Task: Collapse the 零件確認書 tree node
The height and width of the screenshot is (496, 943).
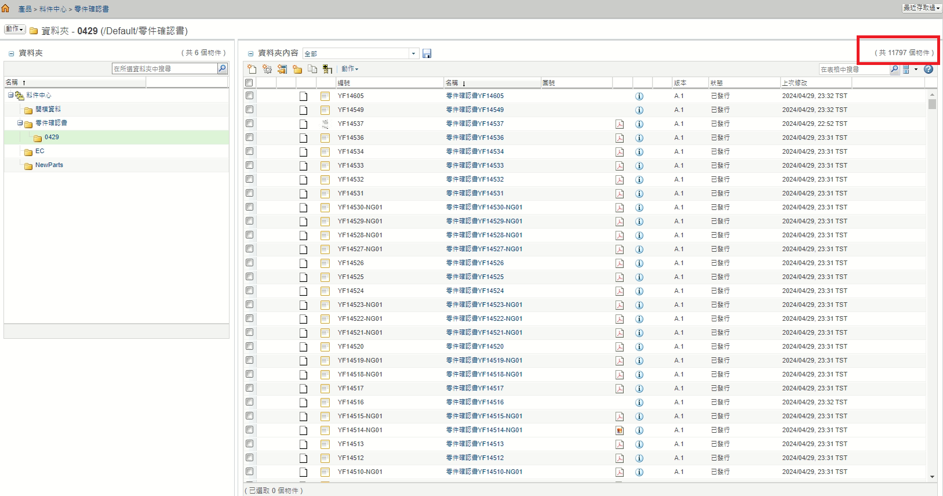Action: pos(20,123)
